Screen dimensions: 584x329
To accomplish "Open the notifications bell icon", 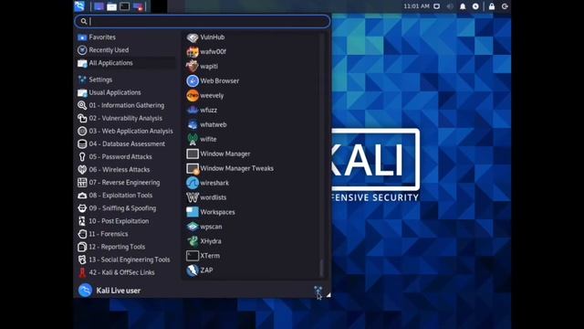I will (x=463, y=6).
